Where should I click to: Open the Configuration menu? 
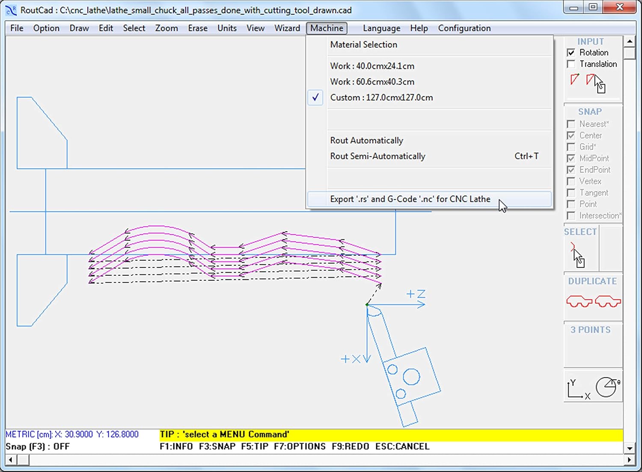coord(464,28)
